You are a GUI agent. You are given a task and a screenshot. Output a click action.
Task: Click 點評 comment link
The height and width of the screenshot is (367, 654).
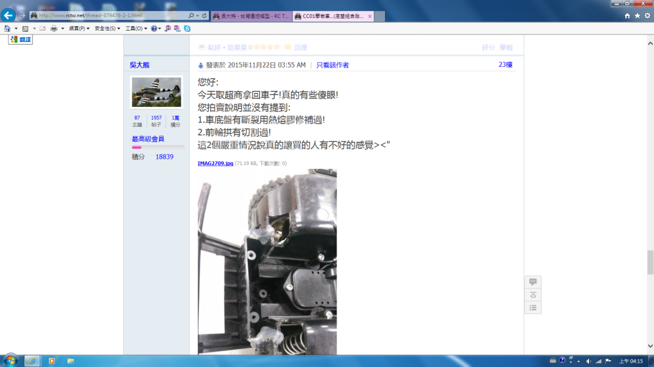click(215, 47)
